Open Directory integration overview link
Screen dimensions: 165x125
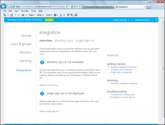coord(124,67)
